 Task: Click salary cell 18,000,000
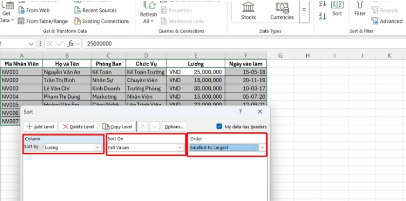(196, 80)
